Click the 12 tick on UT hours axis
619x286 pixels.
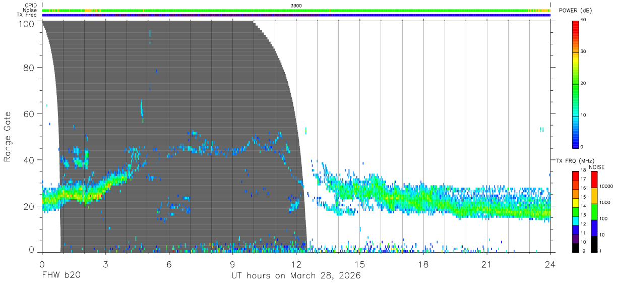click(x=296, y=264)
